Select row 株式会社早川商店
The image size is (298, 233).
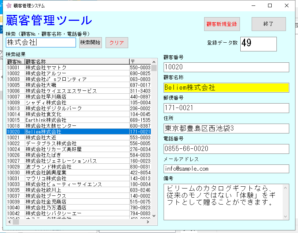click(x=79, y=97)
